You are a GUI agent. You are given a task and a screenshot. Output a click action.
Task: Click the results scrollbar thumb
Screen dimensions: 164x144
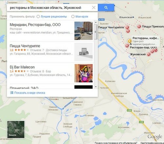[x=96, y=32]
